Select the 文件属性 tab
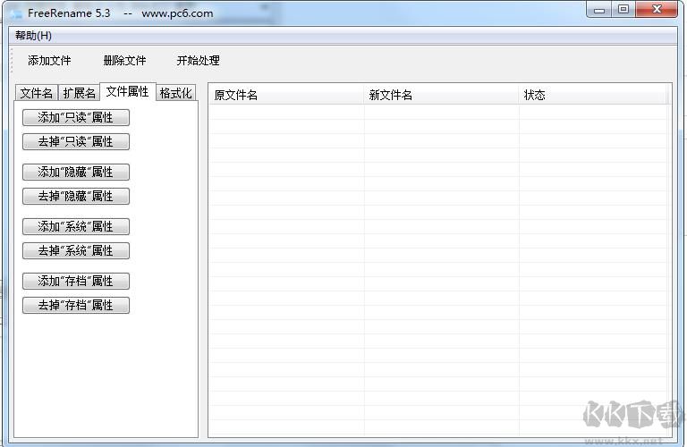This screenshot has height=447, width=687. [x=128, y=91]
